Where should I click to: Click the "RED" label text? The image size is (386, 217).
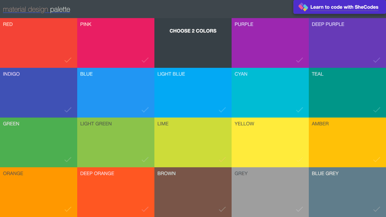8,24
